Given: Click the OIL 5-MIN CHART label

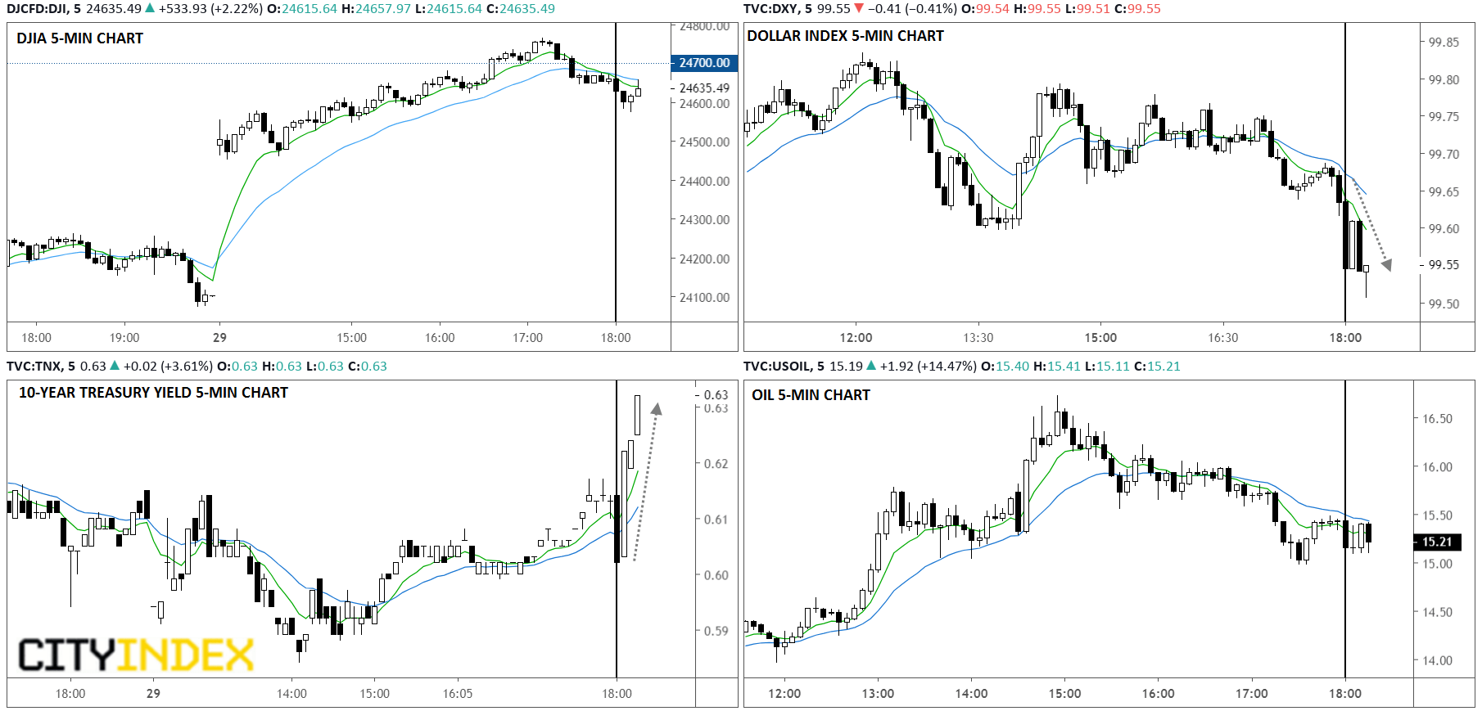Looking at the screenshot, I should [811, 395].
